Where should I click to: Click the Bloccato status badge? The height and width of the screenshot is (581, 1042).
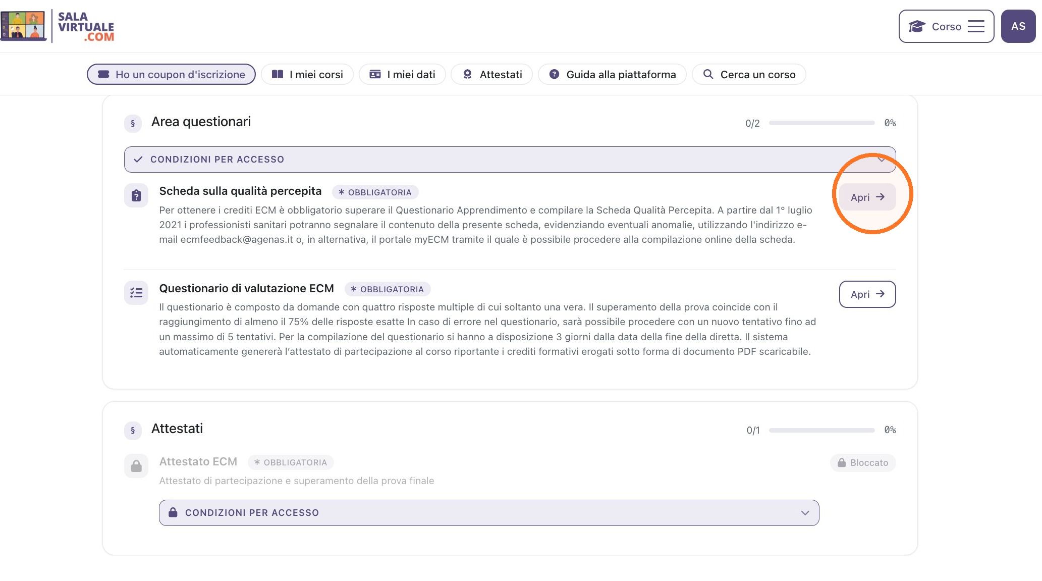[863, 463]
